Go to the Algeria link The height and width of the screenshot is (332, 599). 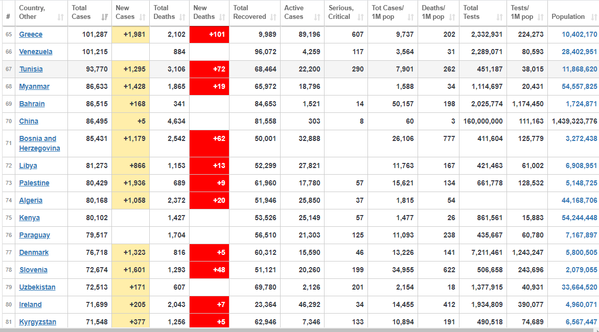click(x=31, y=200)
